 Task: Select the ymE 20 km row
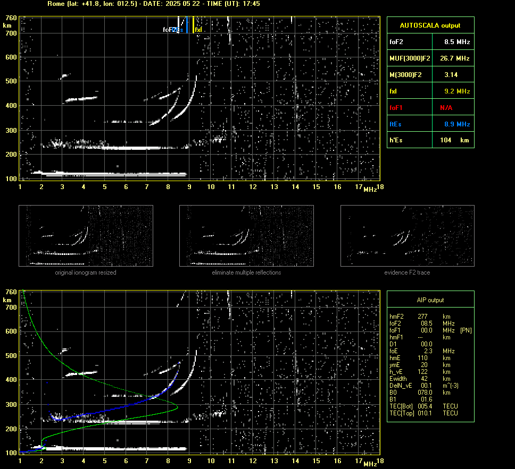(x=420, y=365)
